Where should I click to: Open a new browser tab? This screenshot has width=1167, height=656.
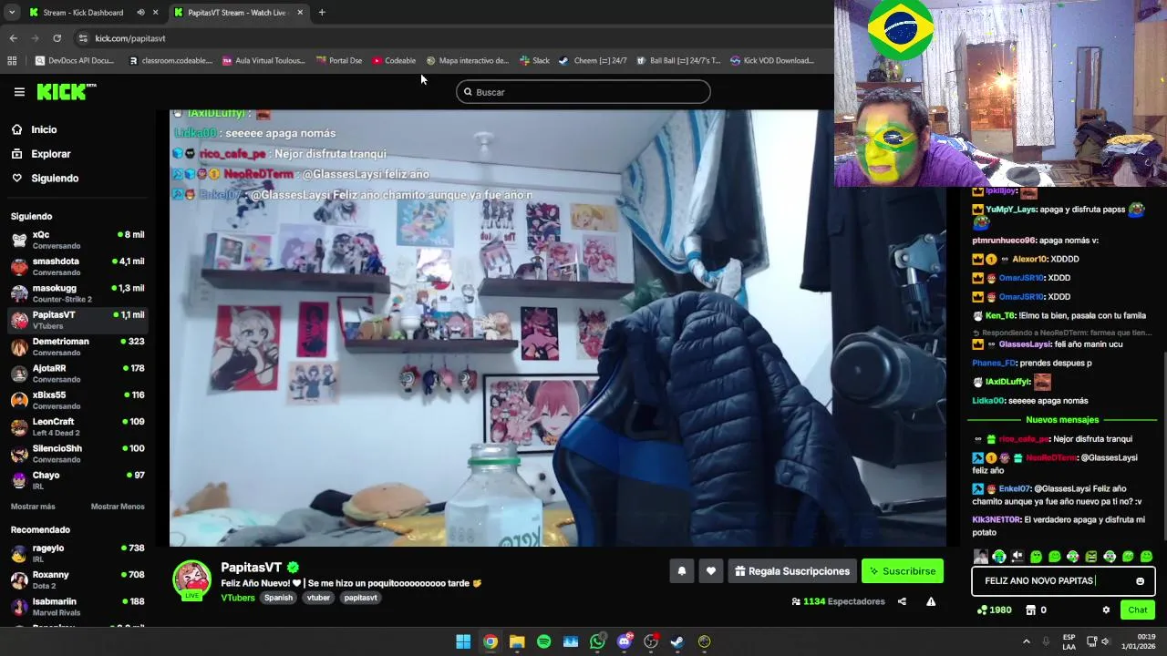pyautogui.click(x=322, y=13)
